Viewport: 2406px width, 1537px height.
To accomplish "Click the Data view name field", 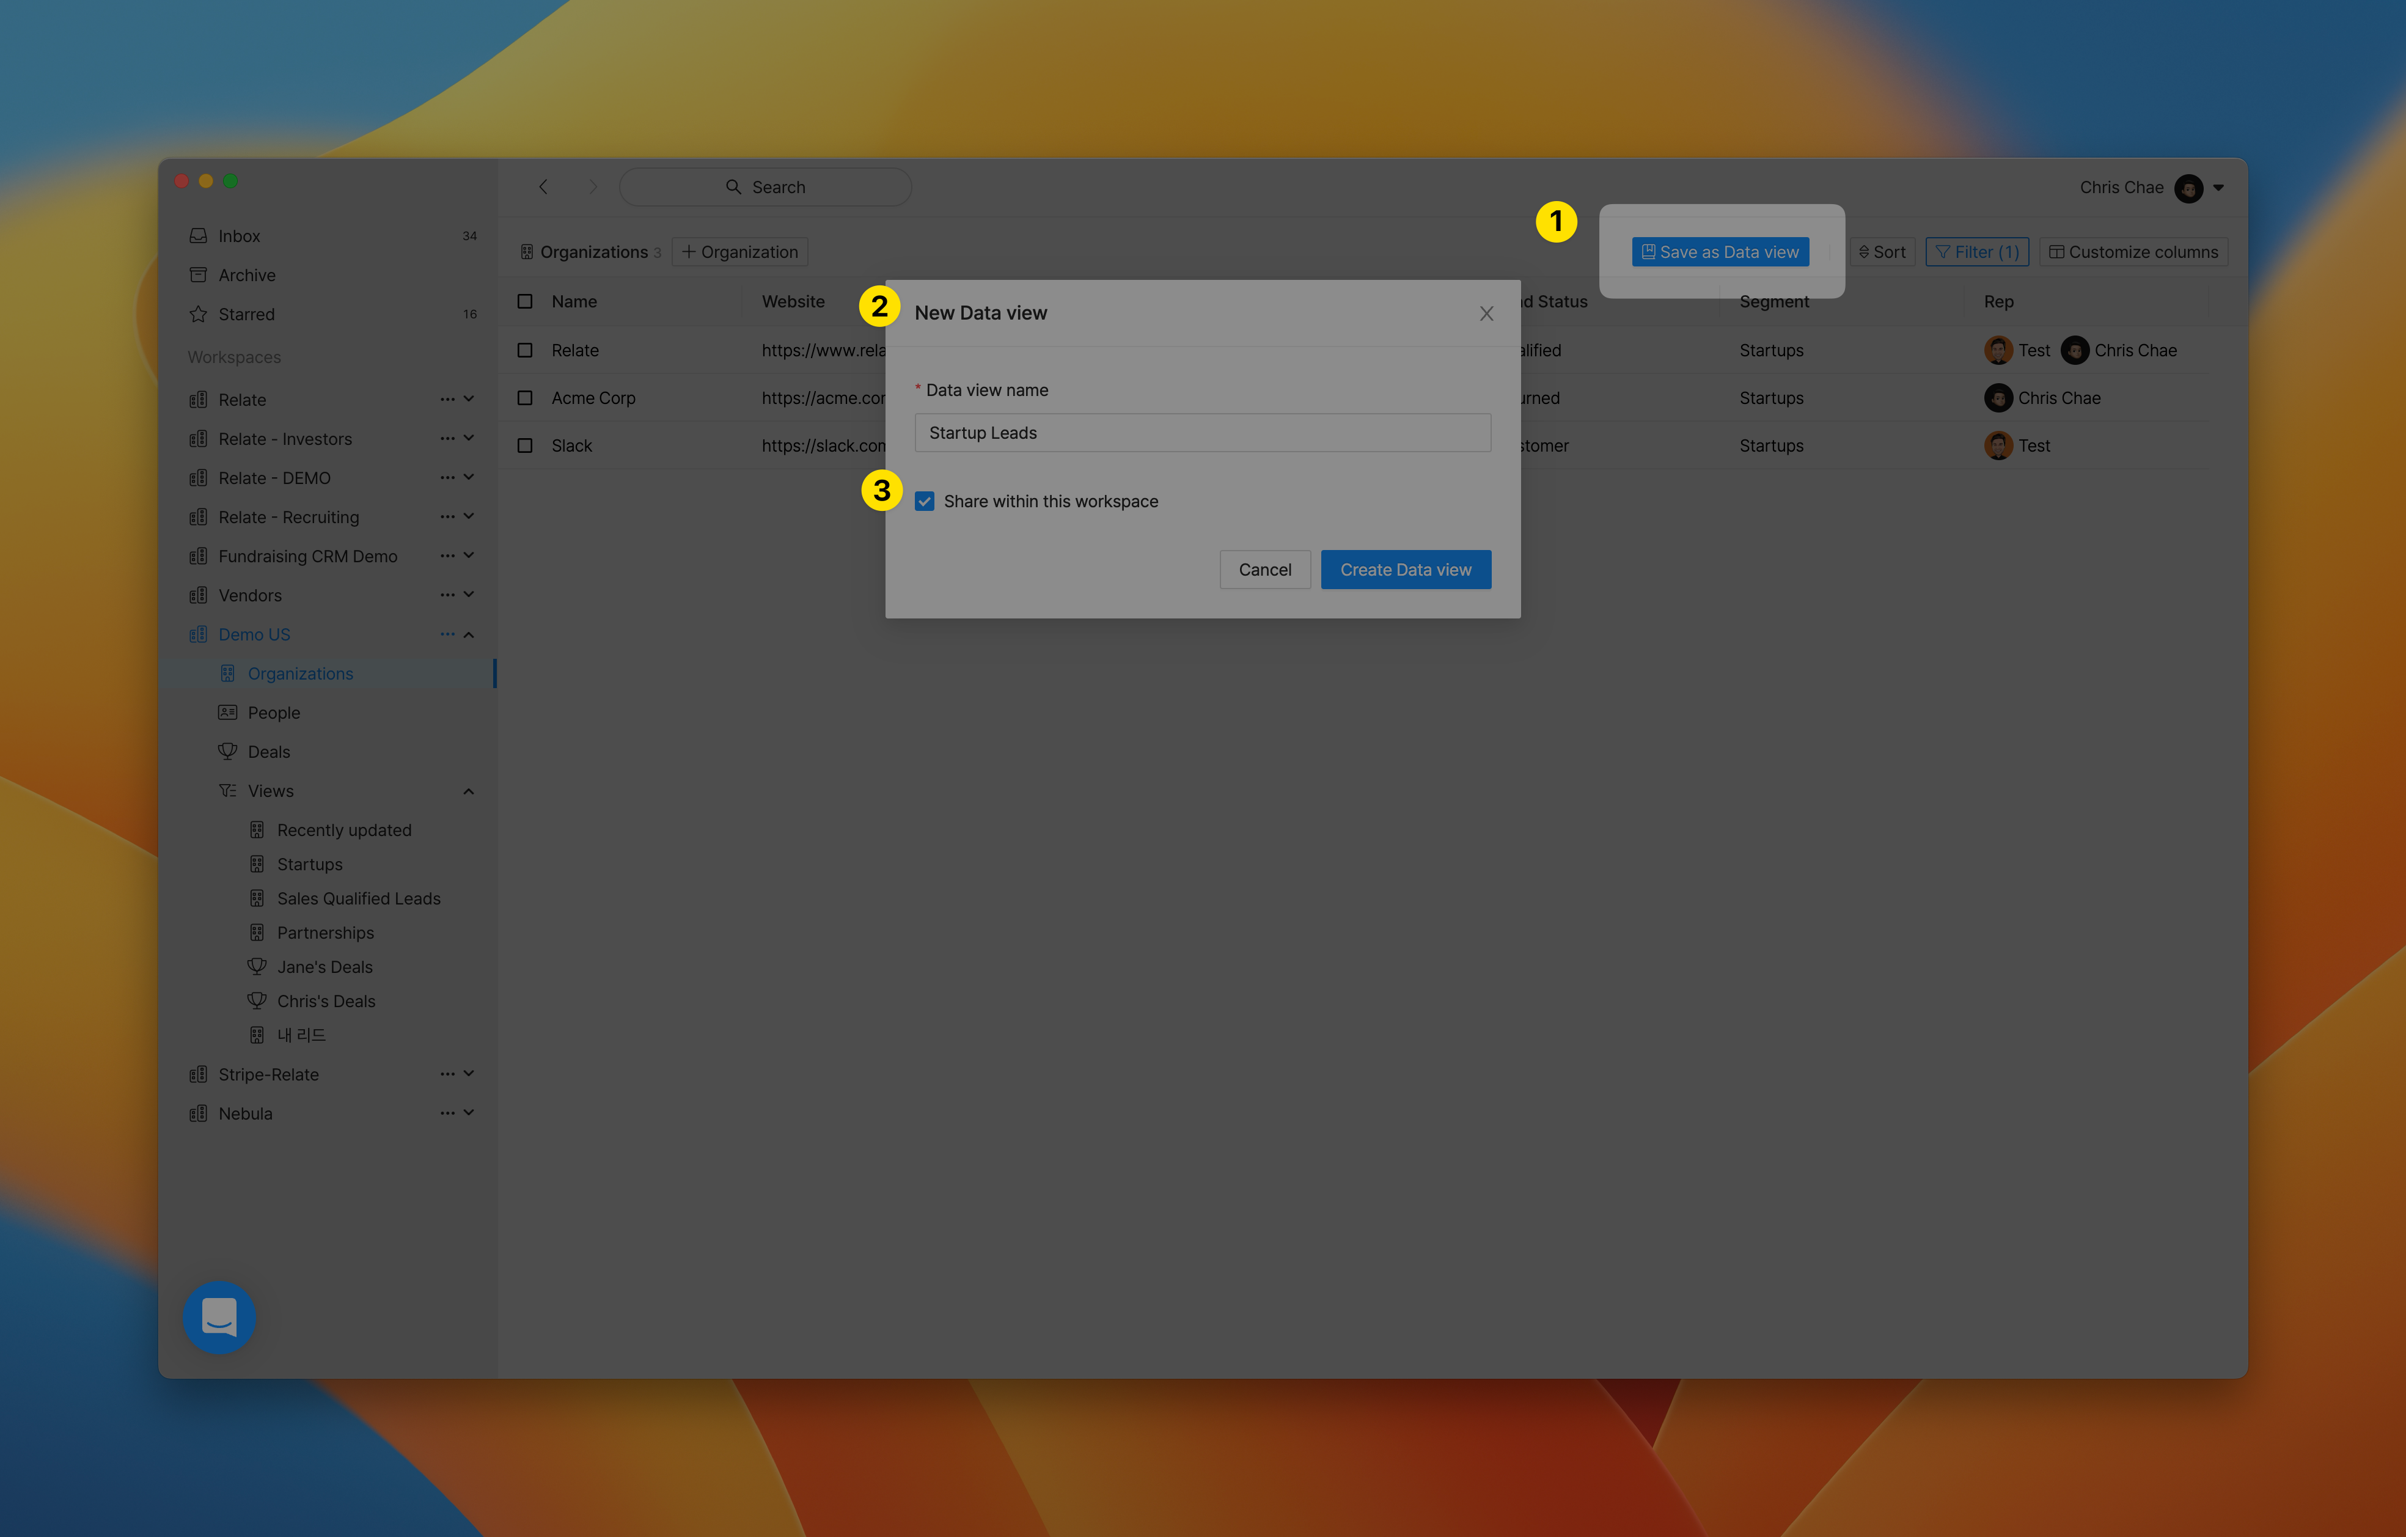I will click(1202, 433).
